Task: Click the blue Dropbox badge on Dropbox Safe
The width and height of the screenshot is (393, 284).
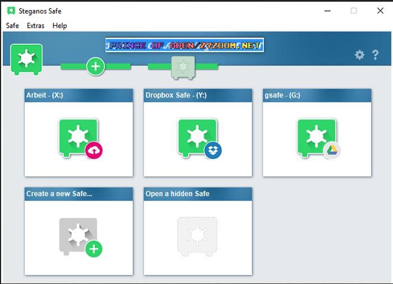Action: click(213, 151)
